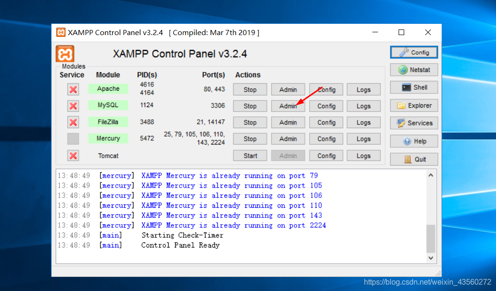This screenshot has height=291, width=496.
Task: Start the Tomcat module
Action: pos(250,156)
